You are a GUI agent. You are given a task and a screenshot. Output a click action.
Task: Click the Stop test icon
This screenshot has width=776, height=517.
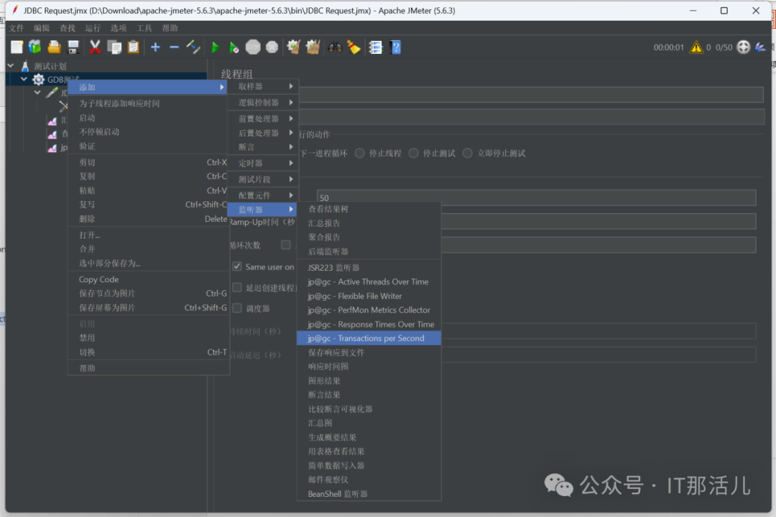[x=253, y=47]
